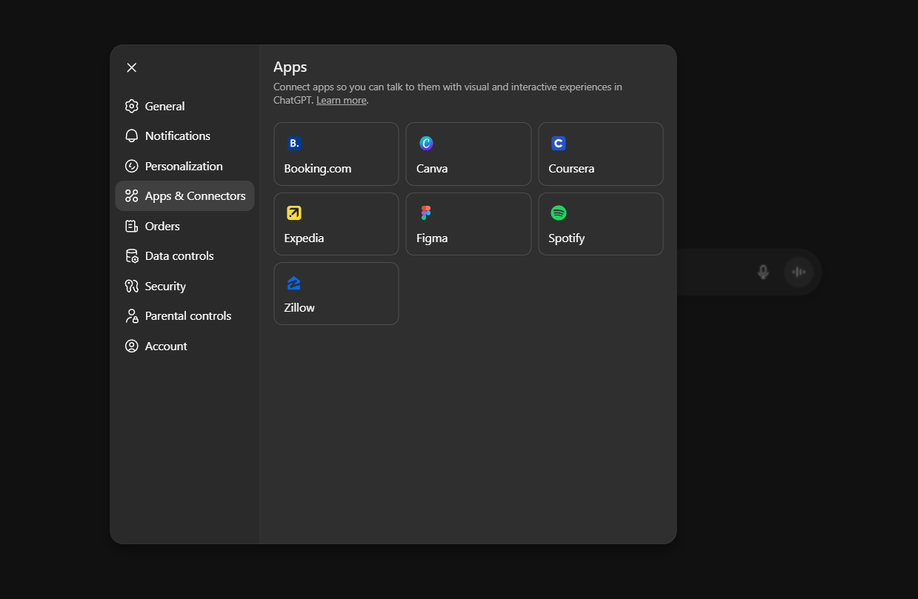This screenshot has width=918, height=599.
Task: Click the Figma logo icon
Action: click(x=426, y=213)
